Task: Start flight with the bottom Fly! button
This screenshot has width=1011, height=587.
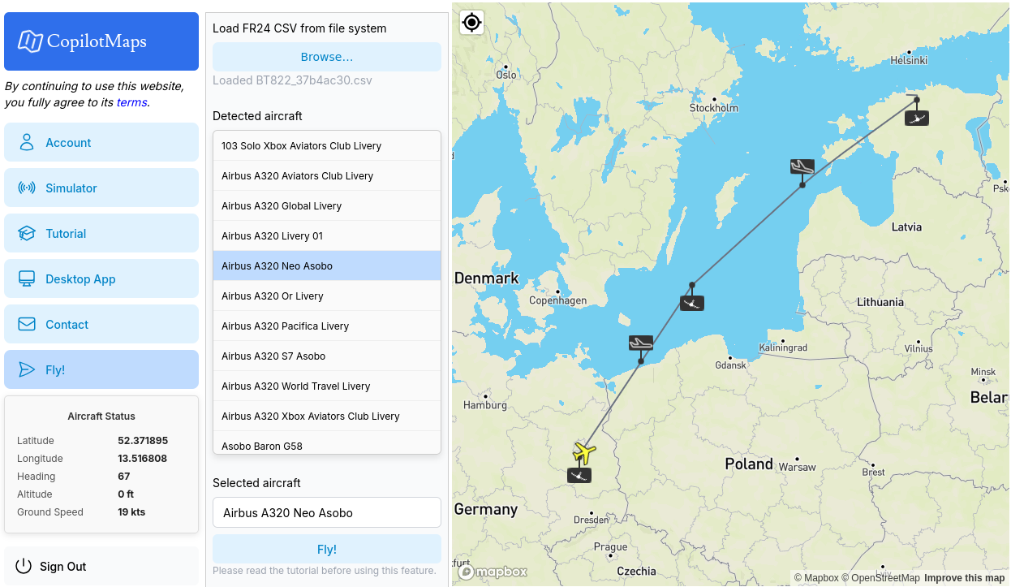Action: [x=327, y=549]
